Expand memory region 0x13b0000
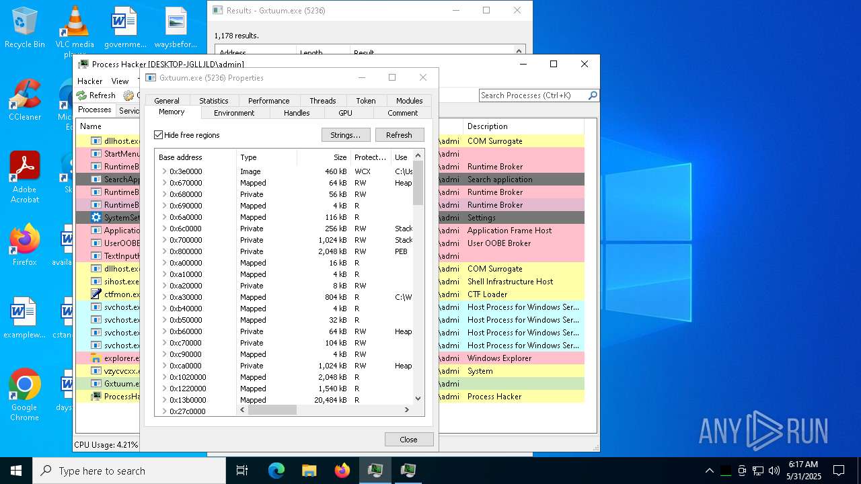 pos(164,400)
